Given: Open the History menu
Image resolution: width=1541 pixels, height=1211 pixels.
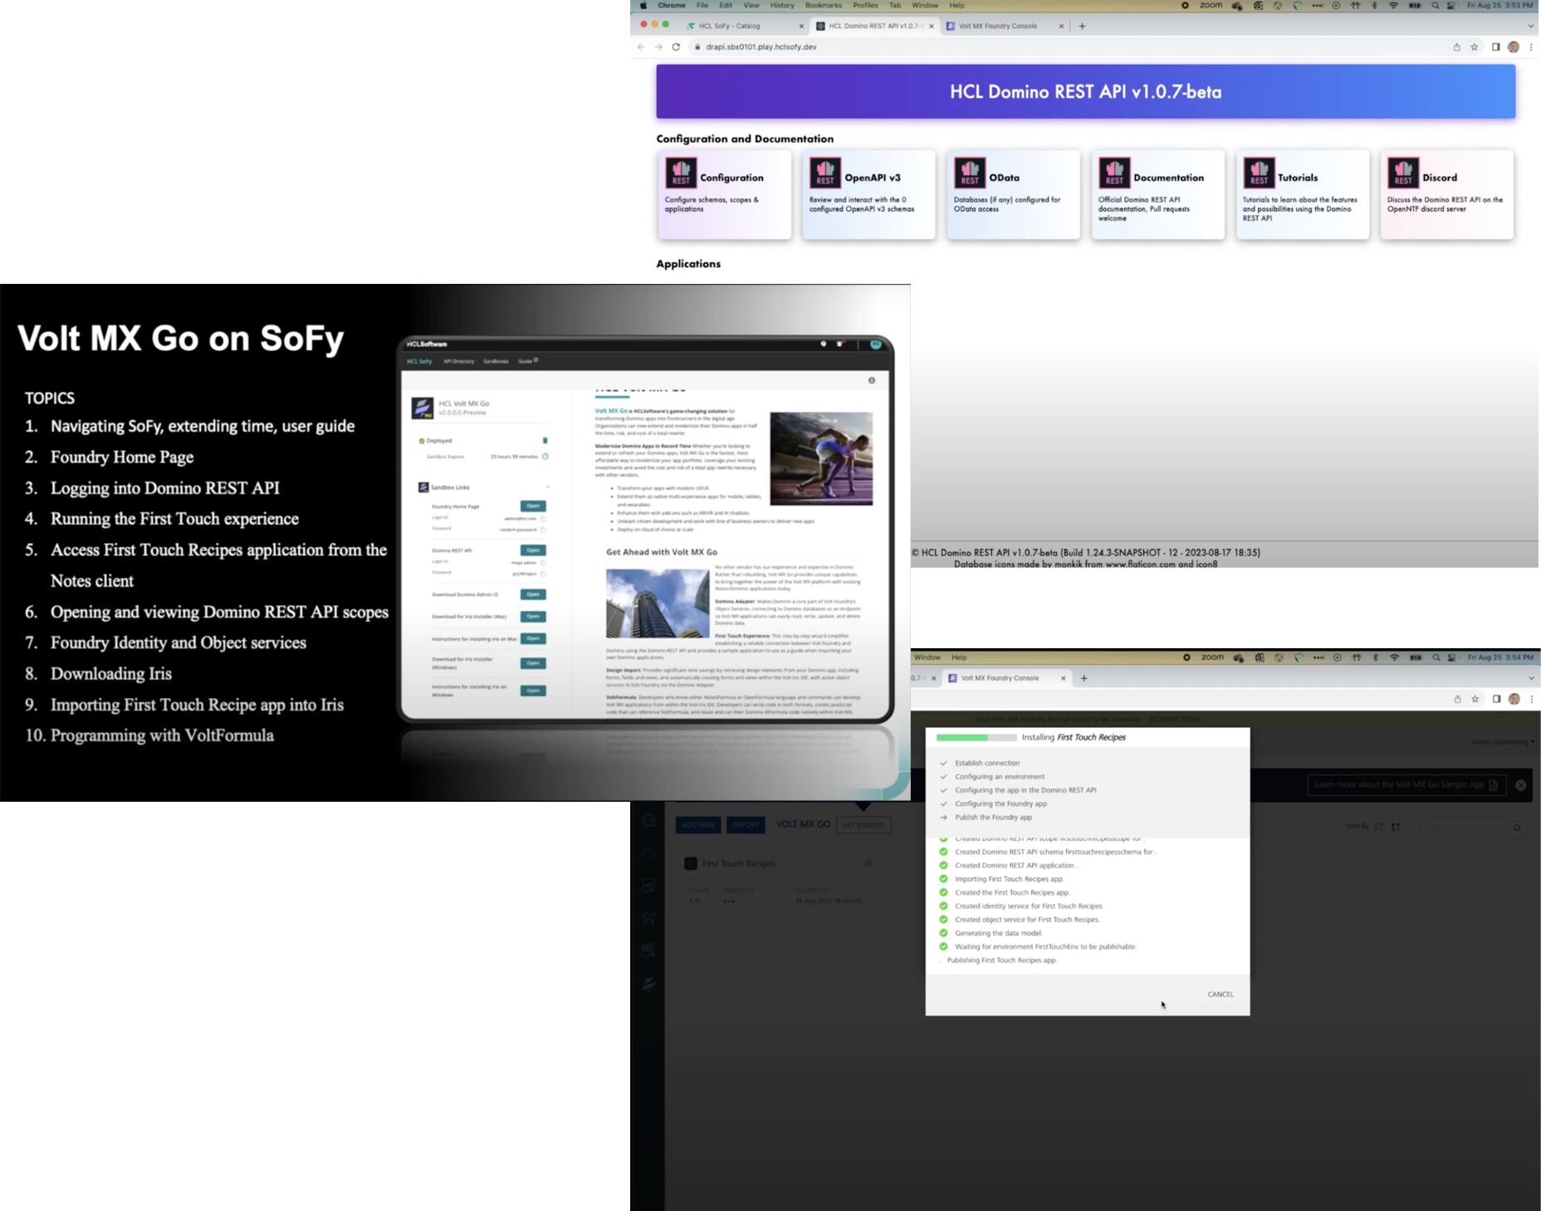Looking at the screenshot, I should pyautogui.click(x=782, y=6).
